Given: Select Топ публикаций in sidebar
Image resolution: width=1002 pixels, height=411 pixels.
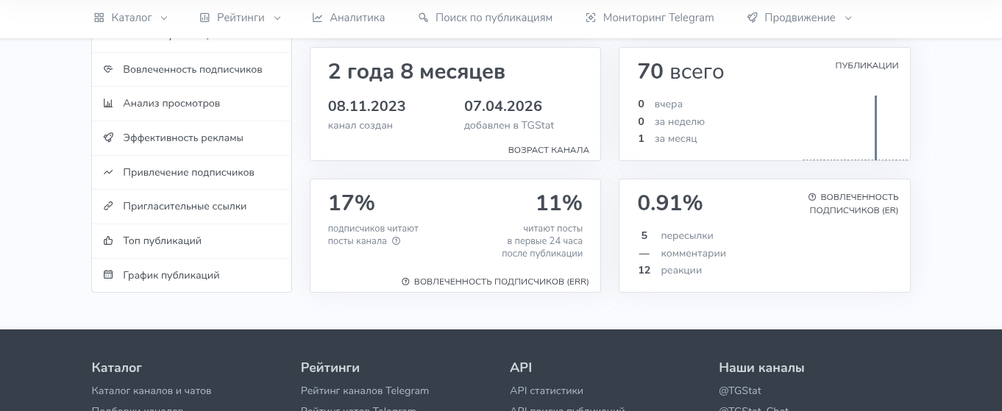Looking at the screenshot, I should 191,240.
